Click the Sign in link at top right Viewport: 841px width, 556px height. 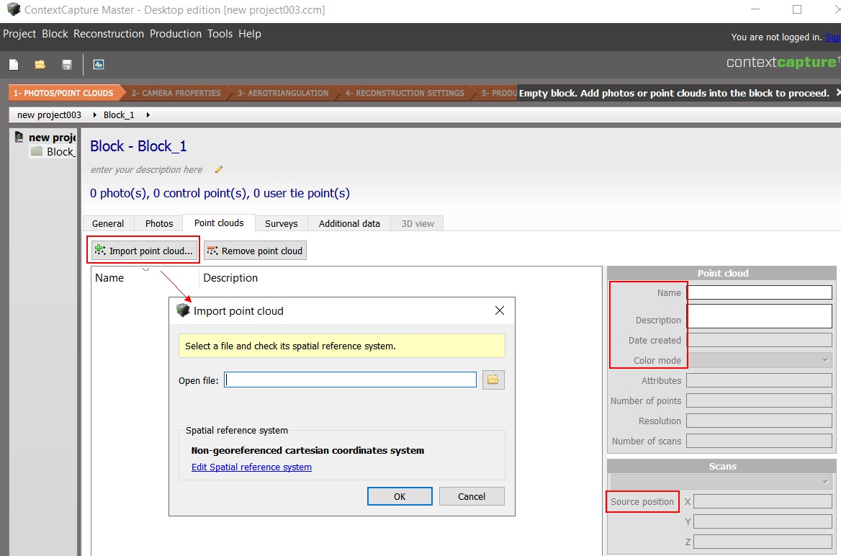tap(833, 37)
